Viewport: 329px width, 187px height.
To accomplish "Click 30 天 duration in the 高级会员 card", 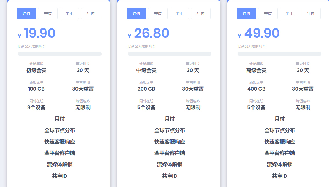I will pyautogui.click(x=303, y=70).
